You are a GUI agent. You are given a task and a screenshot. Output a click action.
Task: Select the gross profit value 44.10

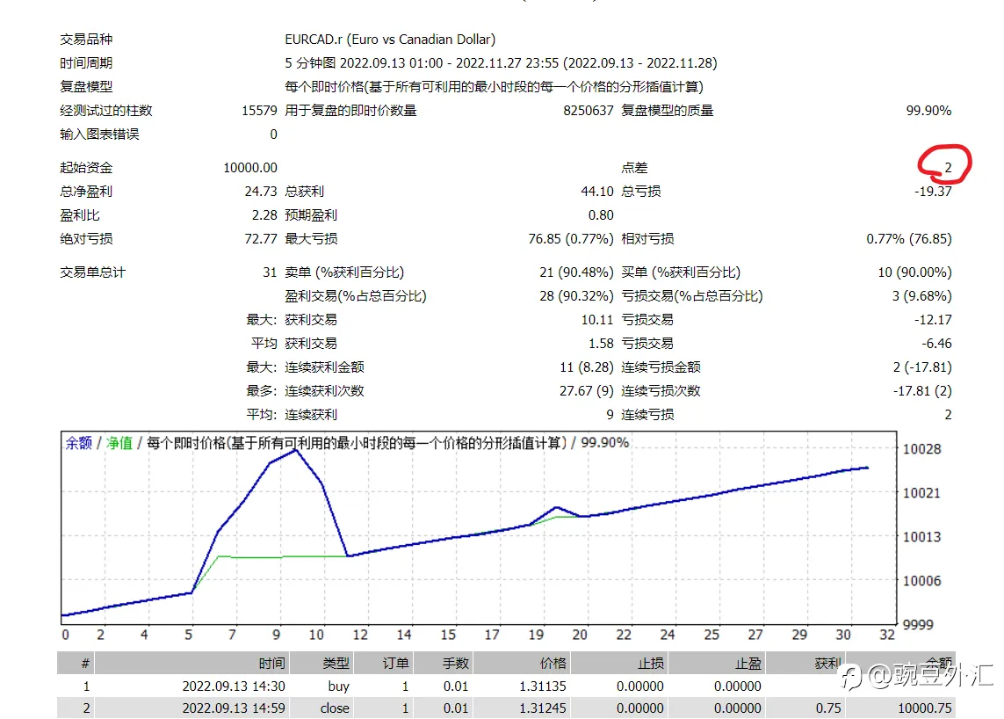596,191
